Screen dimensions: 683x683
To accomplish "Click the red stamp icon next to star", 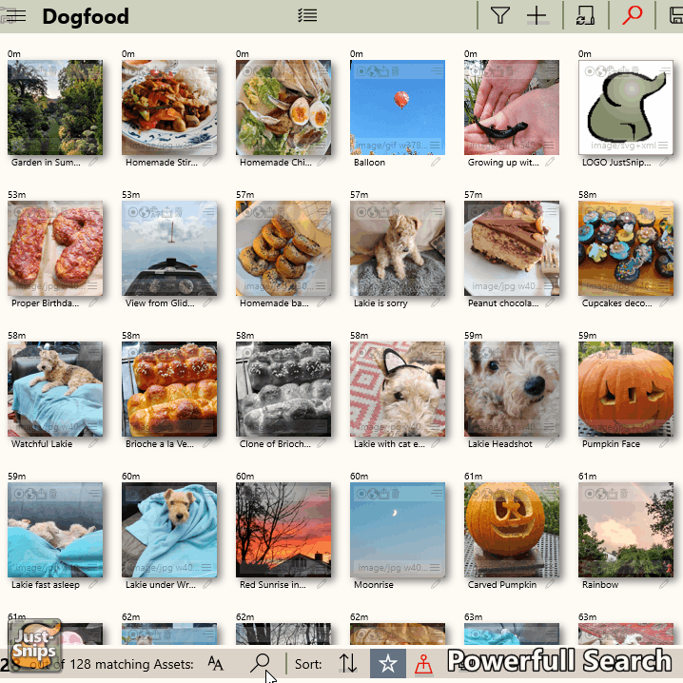I will tap(423, 664).
